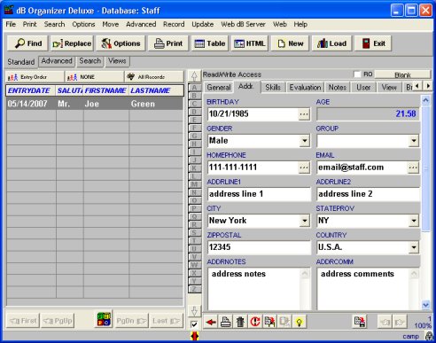Viewport: 436px width, 343px height.
Task: Expand the GENDER dropdown
Action: (305, 141)
